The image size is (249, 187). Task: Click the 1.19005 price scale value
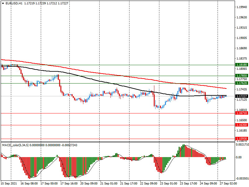coord(242,38)
